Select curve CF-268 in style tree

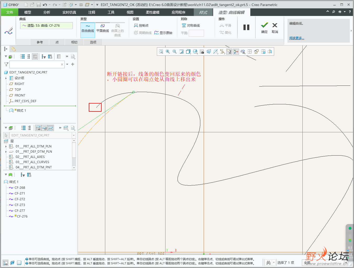tap(20, 188)
